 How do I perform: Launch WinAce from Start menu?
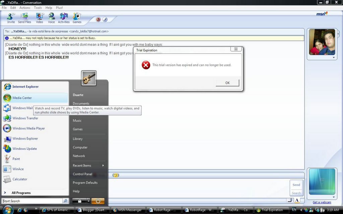35,169
